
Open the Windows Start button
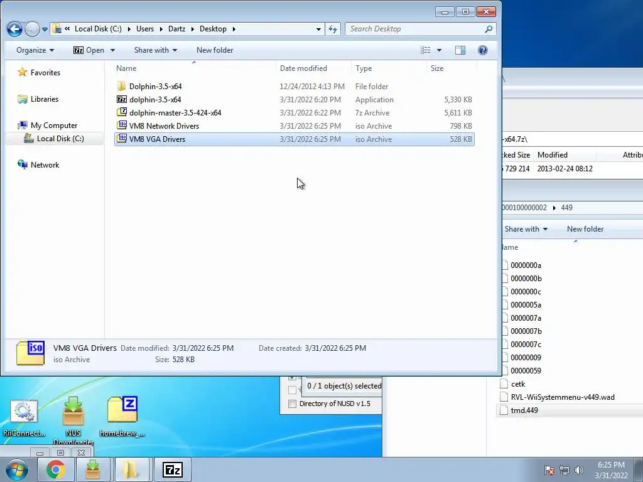tap(17, 469)
